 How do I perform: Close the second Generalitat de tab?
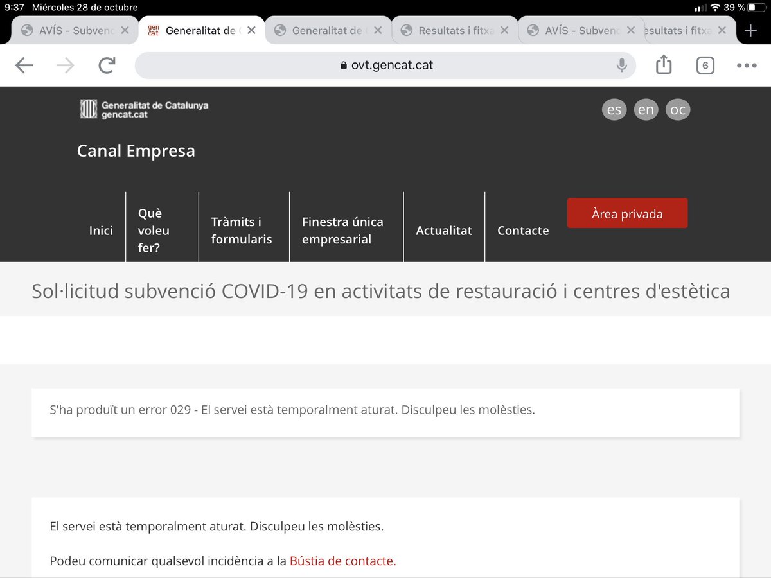click(x=378, y=30)
